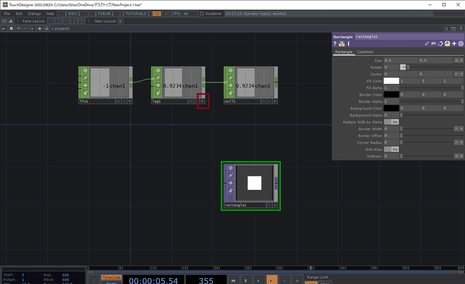Screen dimensions: 465x284
Task: Click the plus icon beside path bar star
Action: coord(33,29)
